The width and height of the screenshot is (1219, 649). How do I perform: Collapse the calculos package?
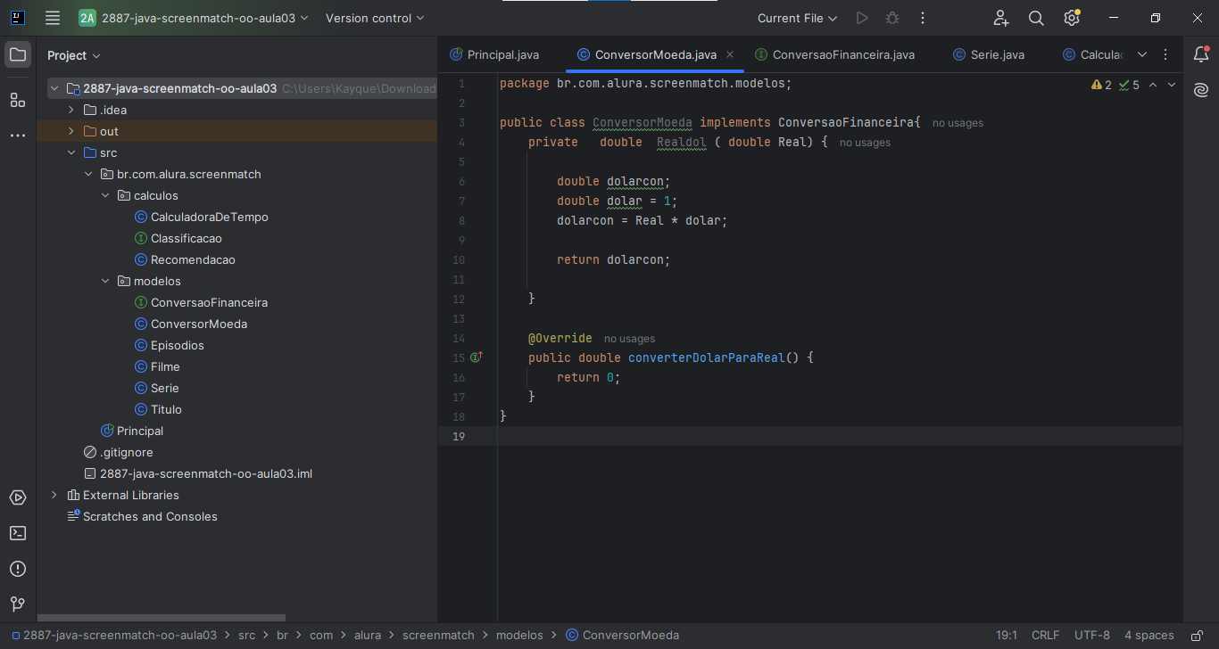pos(105,195)
